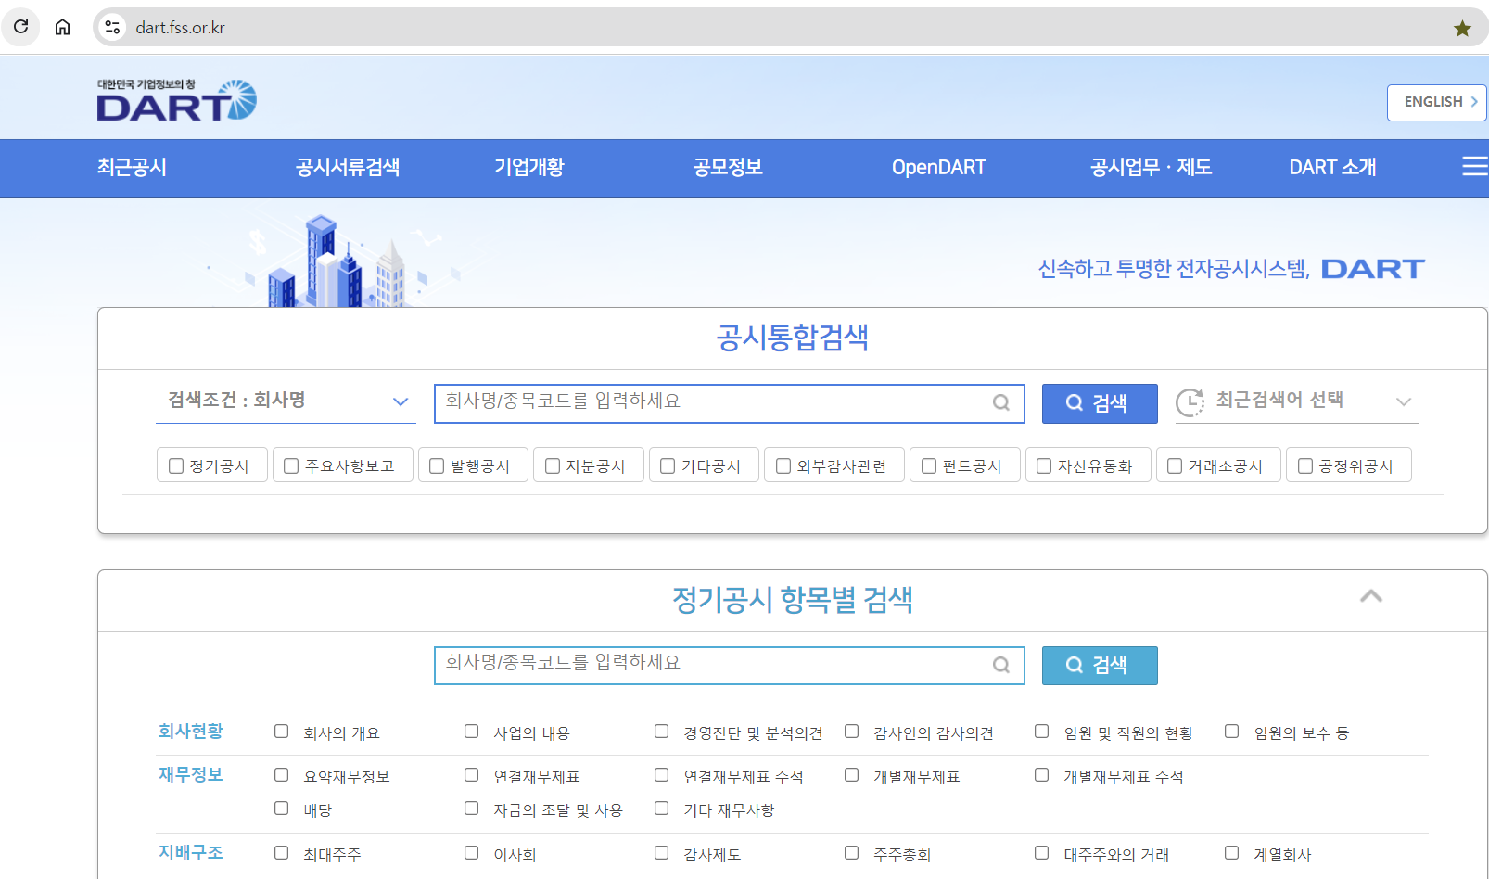Screen dimensions: 1489x879
Task: Toggle the 배당 checkbox
Action: (282, 809)
